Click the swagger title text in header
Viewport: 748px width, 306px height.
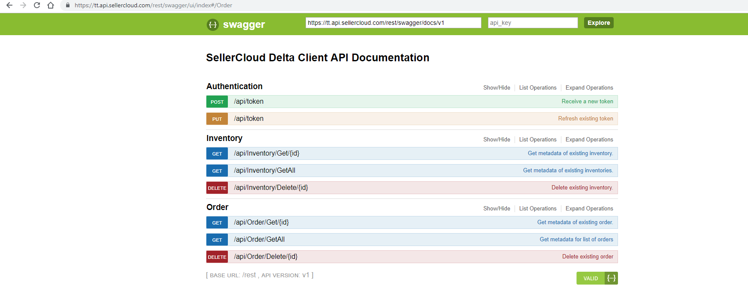pyautogui.click(x=244, y=24)
